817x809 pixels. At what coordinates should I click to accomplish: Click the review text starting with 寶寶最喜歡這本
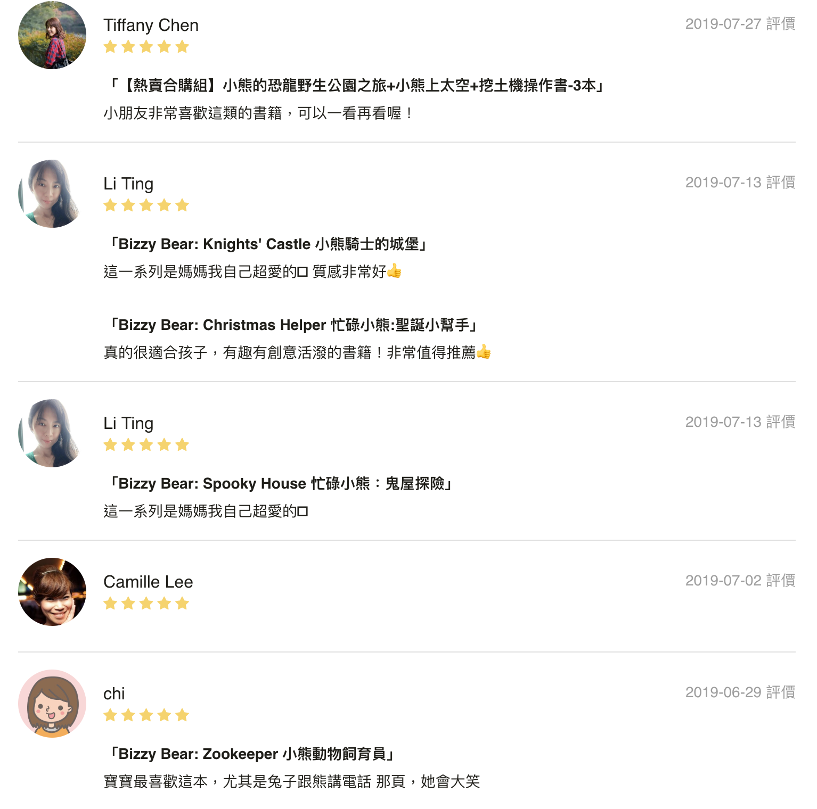[292, 781]
